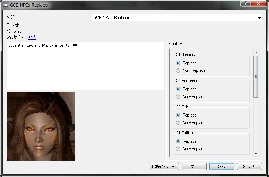Click the 作成者 author label
This screenshot has height=177, width=269.
(12, 25)
